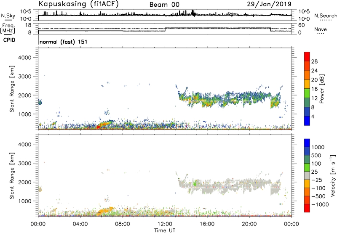Click the '-500' value on Velocity scale
Image resolution: width=337 pixels, height=233 pixels.
[318, 196]
